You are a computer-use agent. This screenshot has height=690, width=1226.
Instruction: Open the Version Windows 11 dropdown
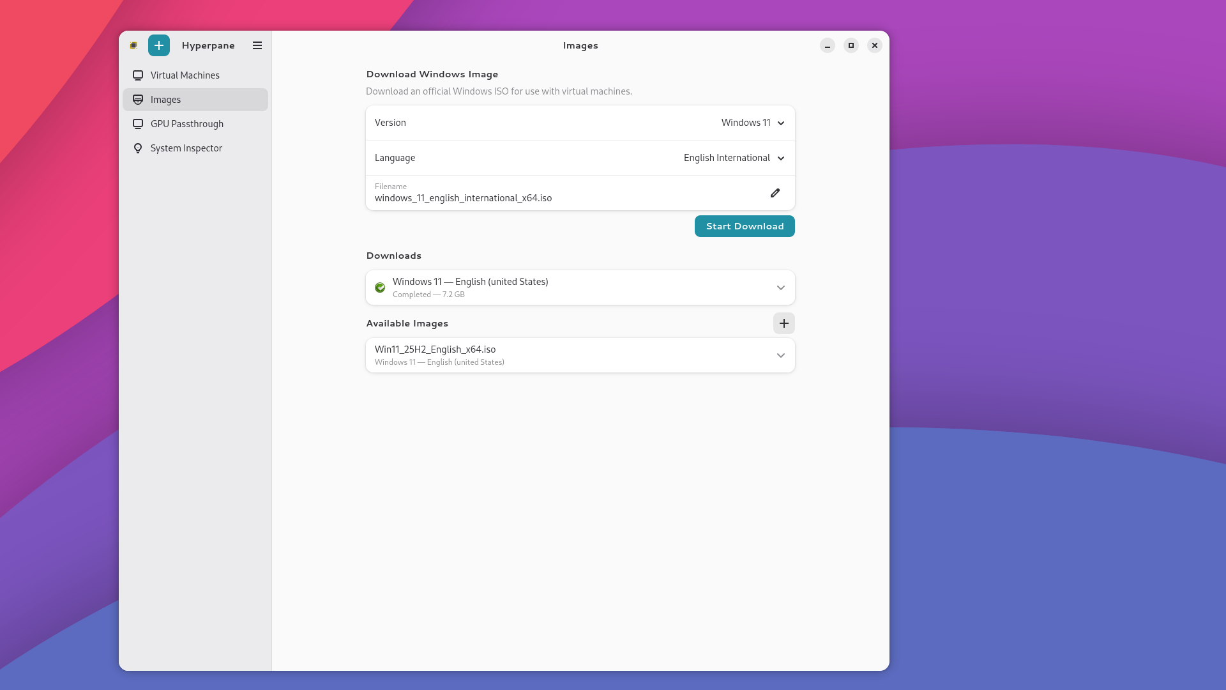(x=753, y=123)
